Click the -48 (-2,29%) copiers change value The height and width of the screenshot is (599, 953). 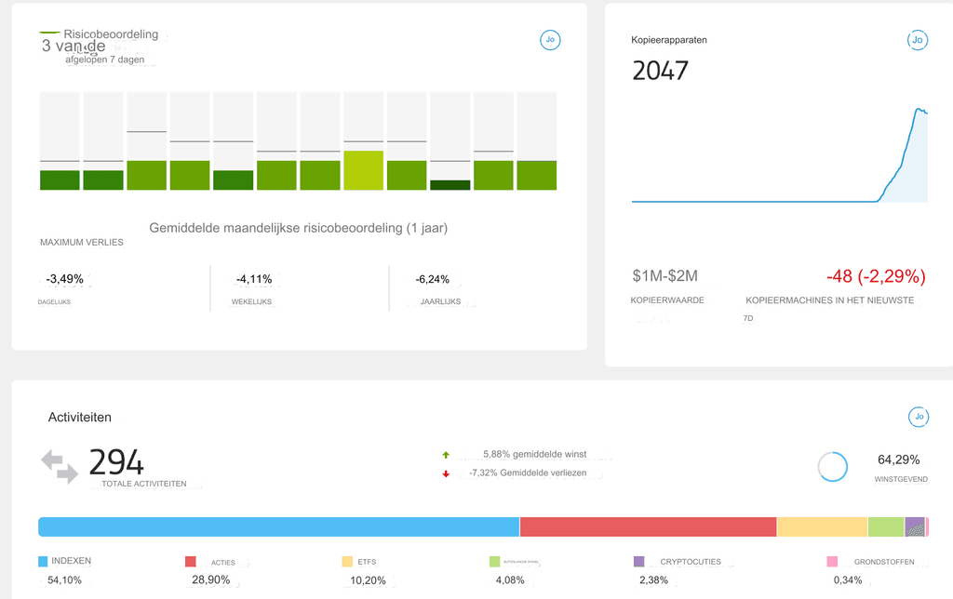click(x=875, y=276)
